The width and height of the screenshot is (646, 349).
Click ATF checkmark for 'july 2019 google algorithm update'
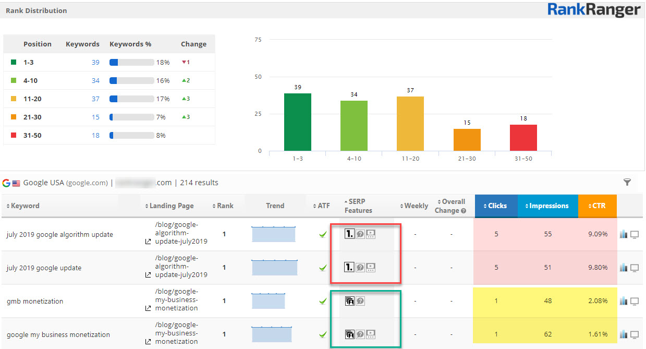pyautogui.click(x=323, y=235)
